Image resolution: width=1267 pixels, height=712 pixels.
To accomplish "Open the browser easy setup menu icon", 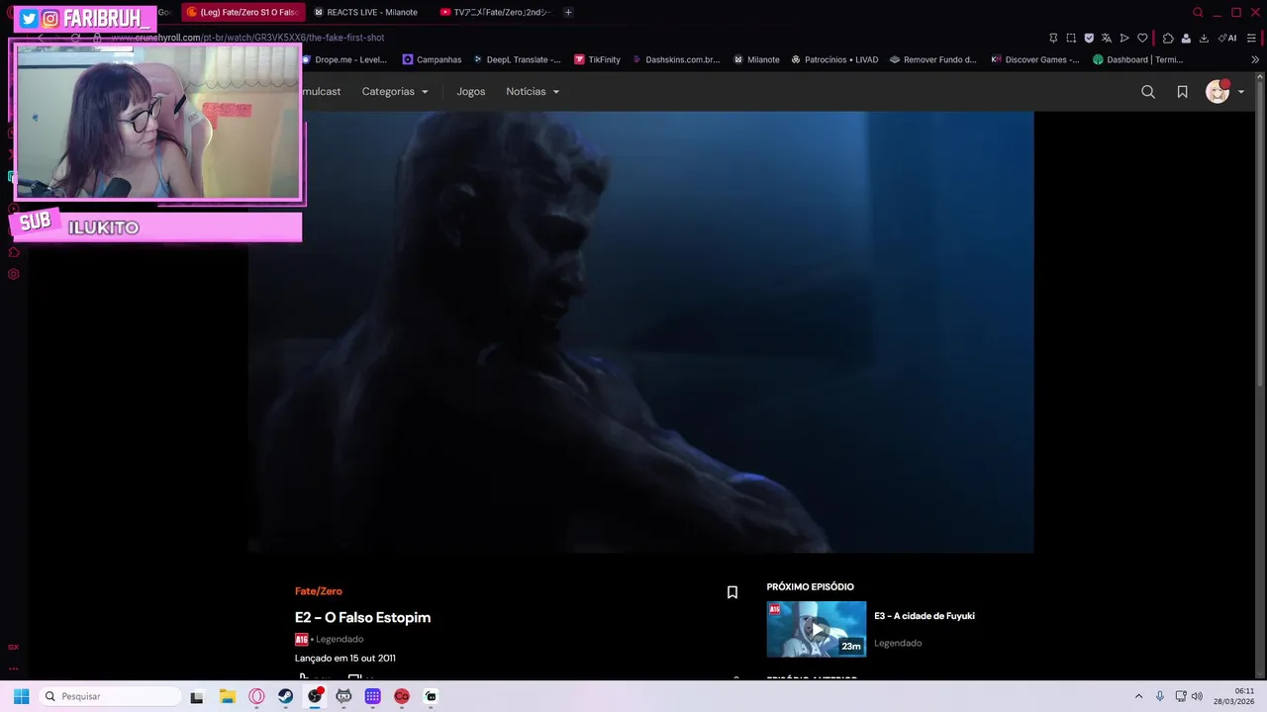I will click(x=1252, y=38).
